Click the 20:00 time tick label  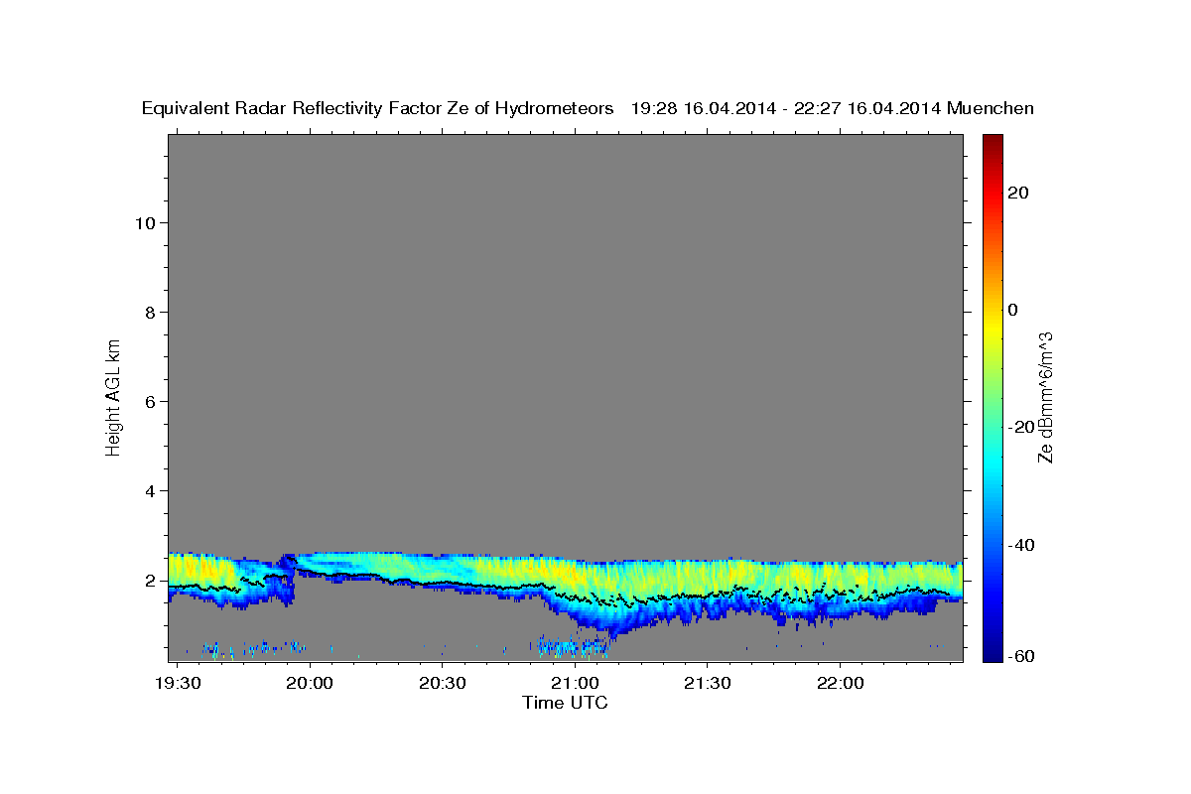point(309,685)
